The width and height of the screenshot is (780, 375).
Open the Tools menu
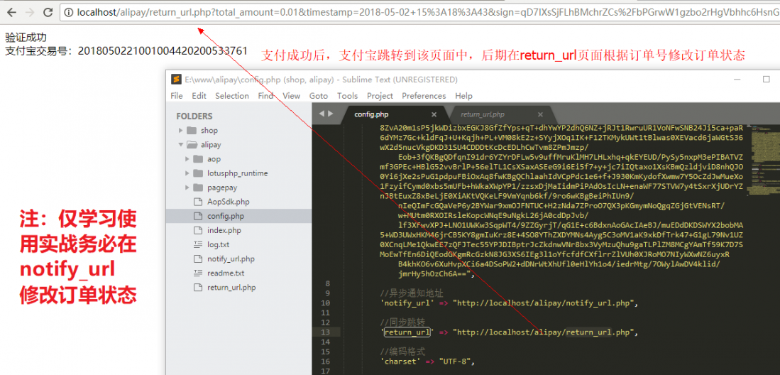click(347, 96)
